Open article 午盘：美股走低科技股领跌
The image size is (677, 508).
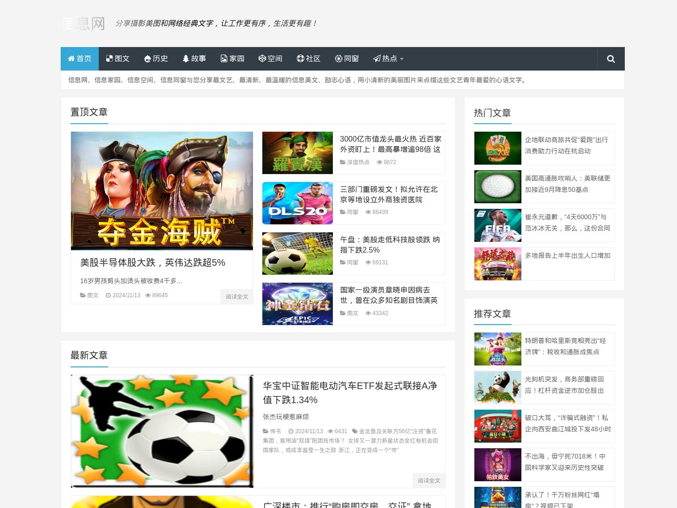tap(390, 245)
